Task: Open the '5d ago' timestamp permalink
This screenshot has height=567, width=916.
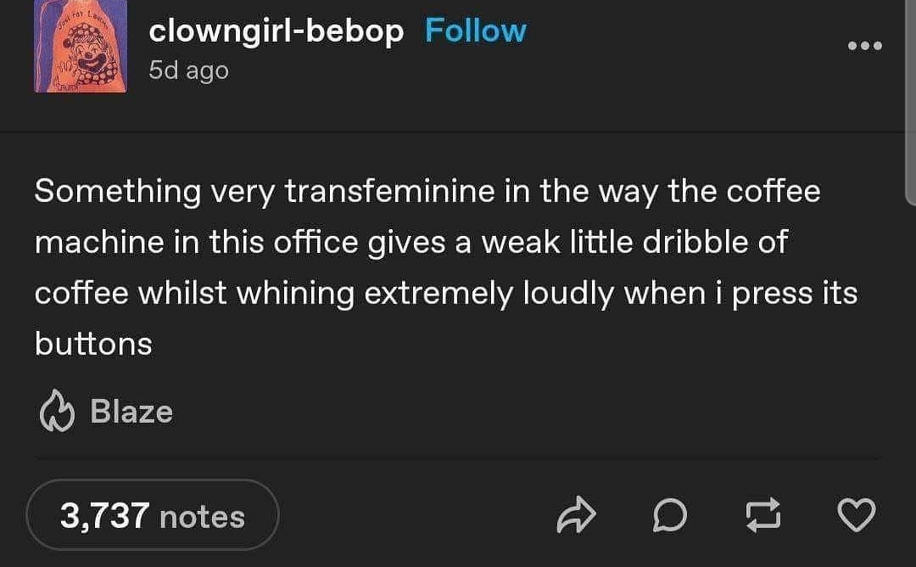Action: (188, 70)
